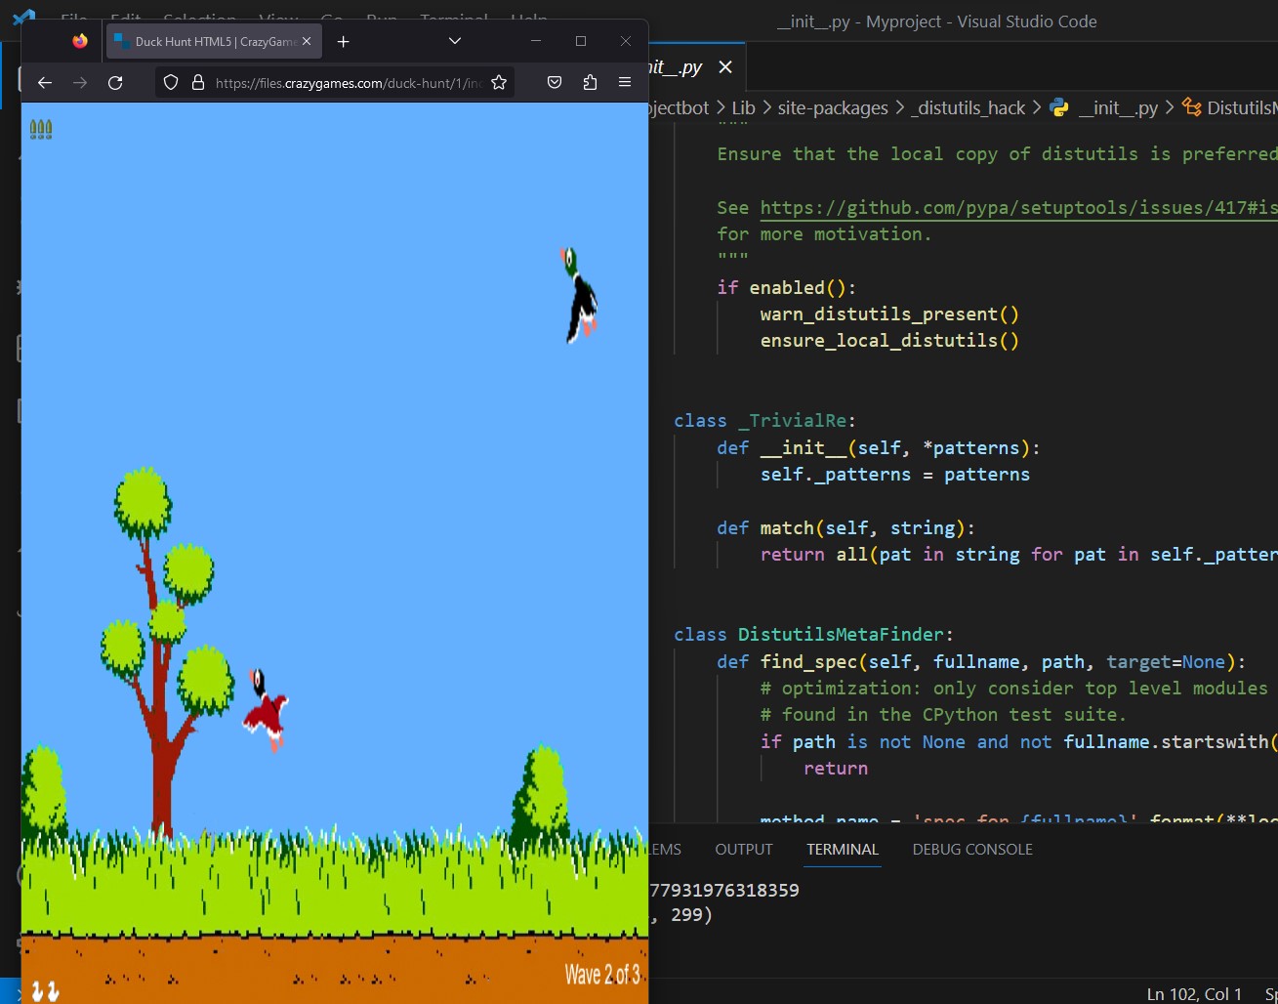Click the padlock site security icon
Viewport: 1278px width, 1004px height.
tap(198, 83)
